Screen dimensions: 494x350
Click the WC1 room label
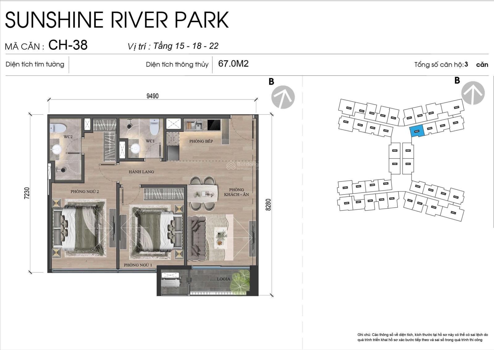(x=150, y=141)
